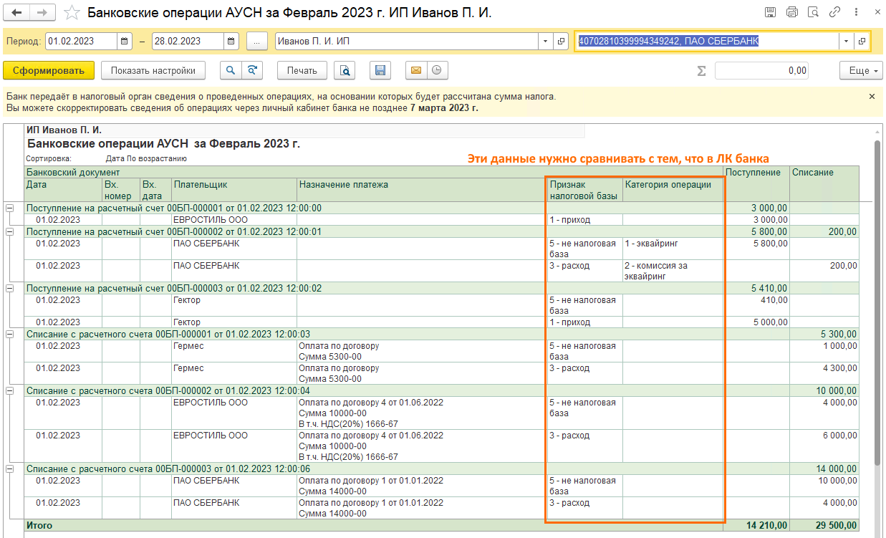Open organization Иванов П. И. ИП card icon
Screen dimensions: 886x538
[561, 42]
